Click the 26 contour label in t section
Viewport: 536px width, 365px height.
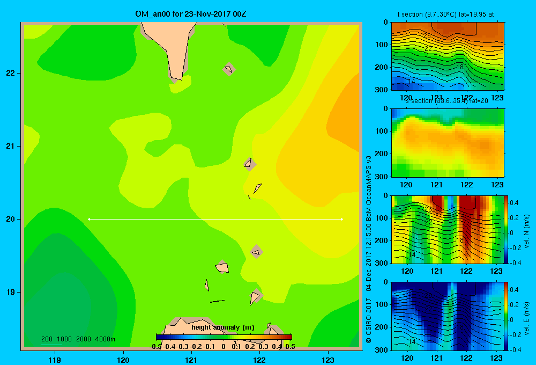coord(427,35)
